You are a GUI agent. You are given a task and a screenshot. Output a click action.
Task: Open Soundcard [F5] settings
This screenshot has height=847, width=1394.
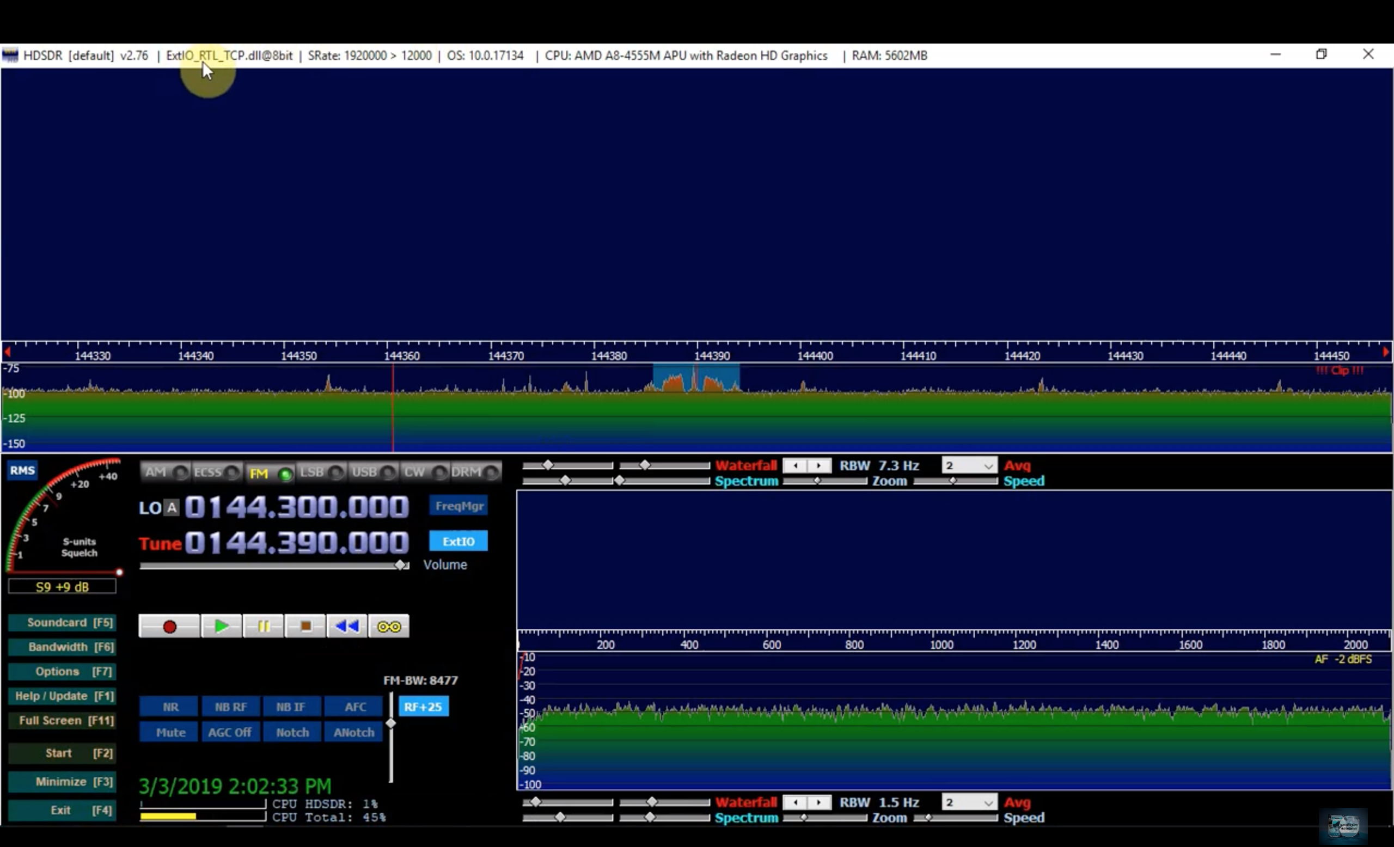63,623
